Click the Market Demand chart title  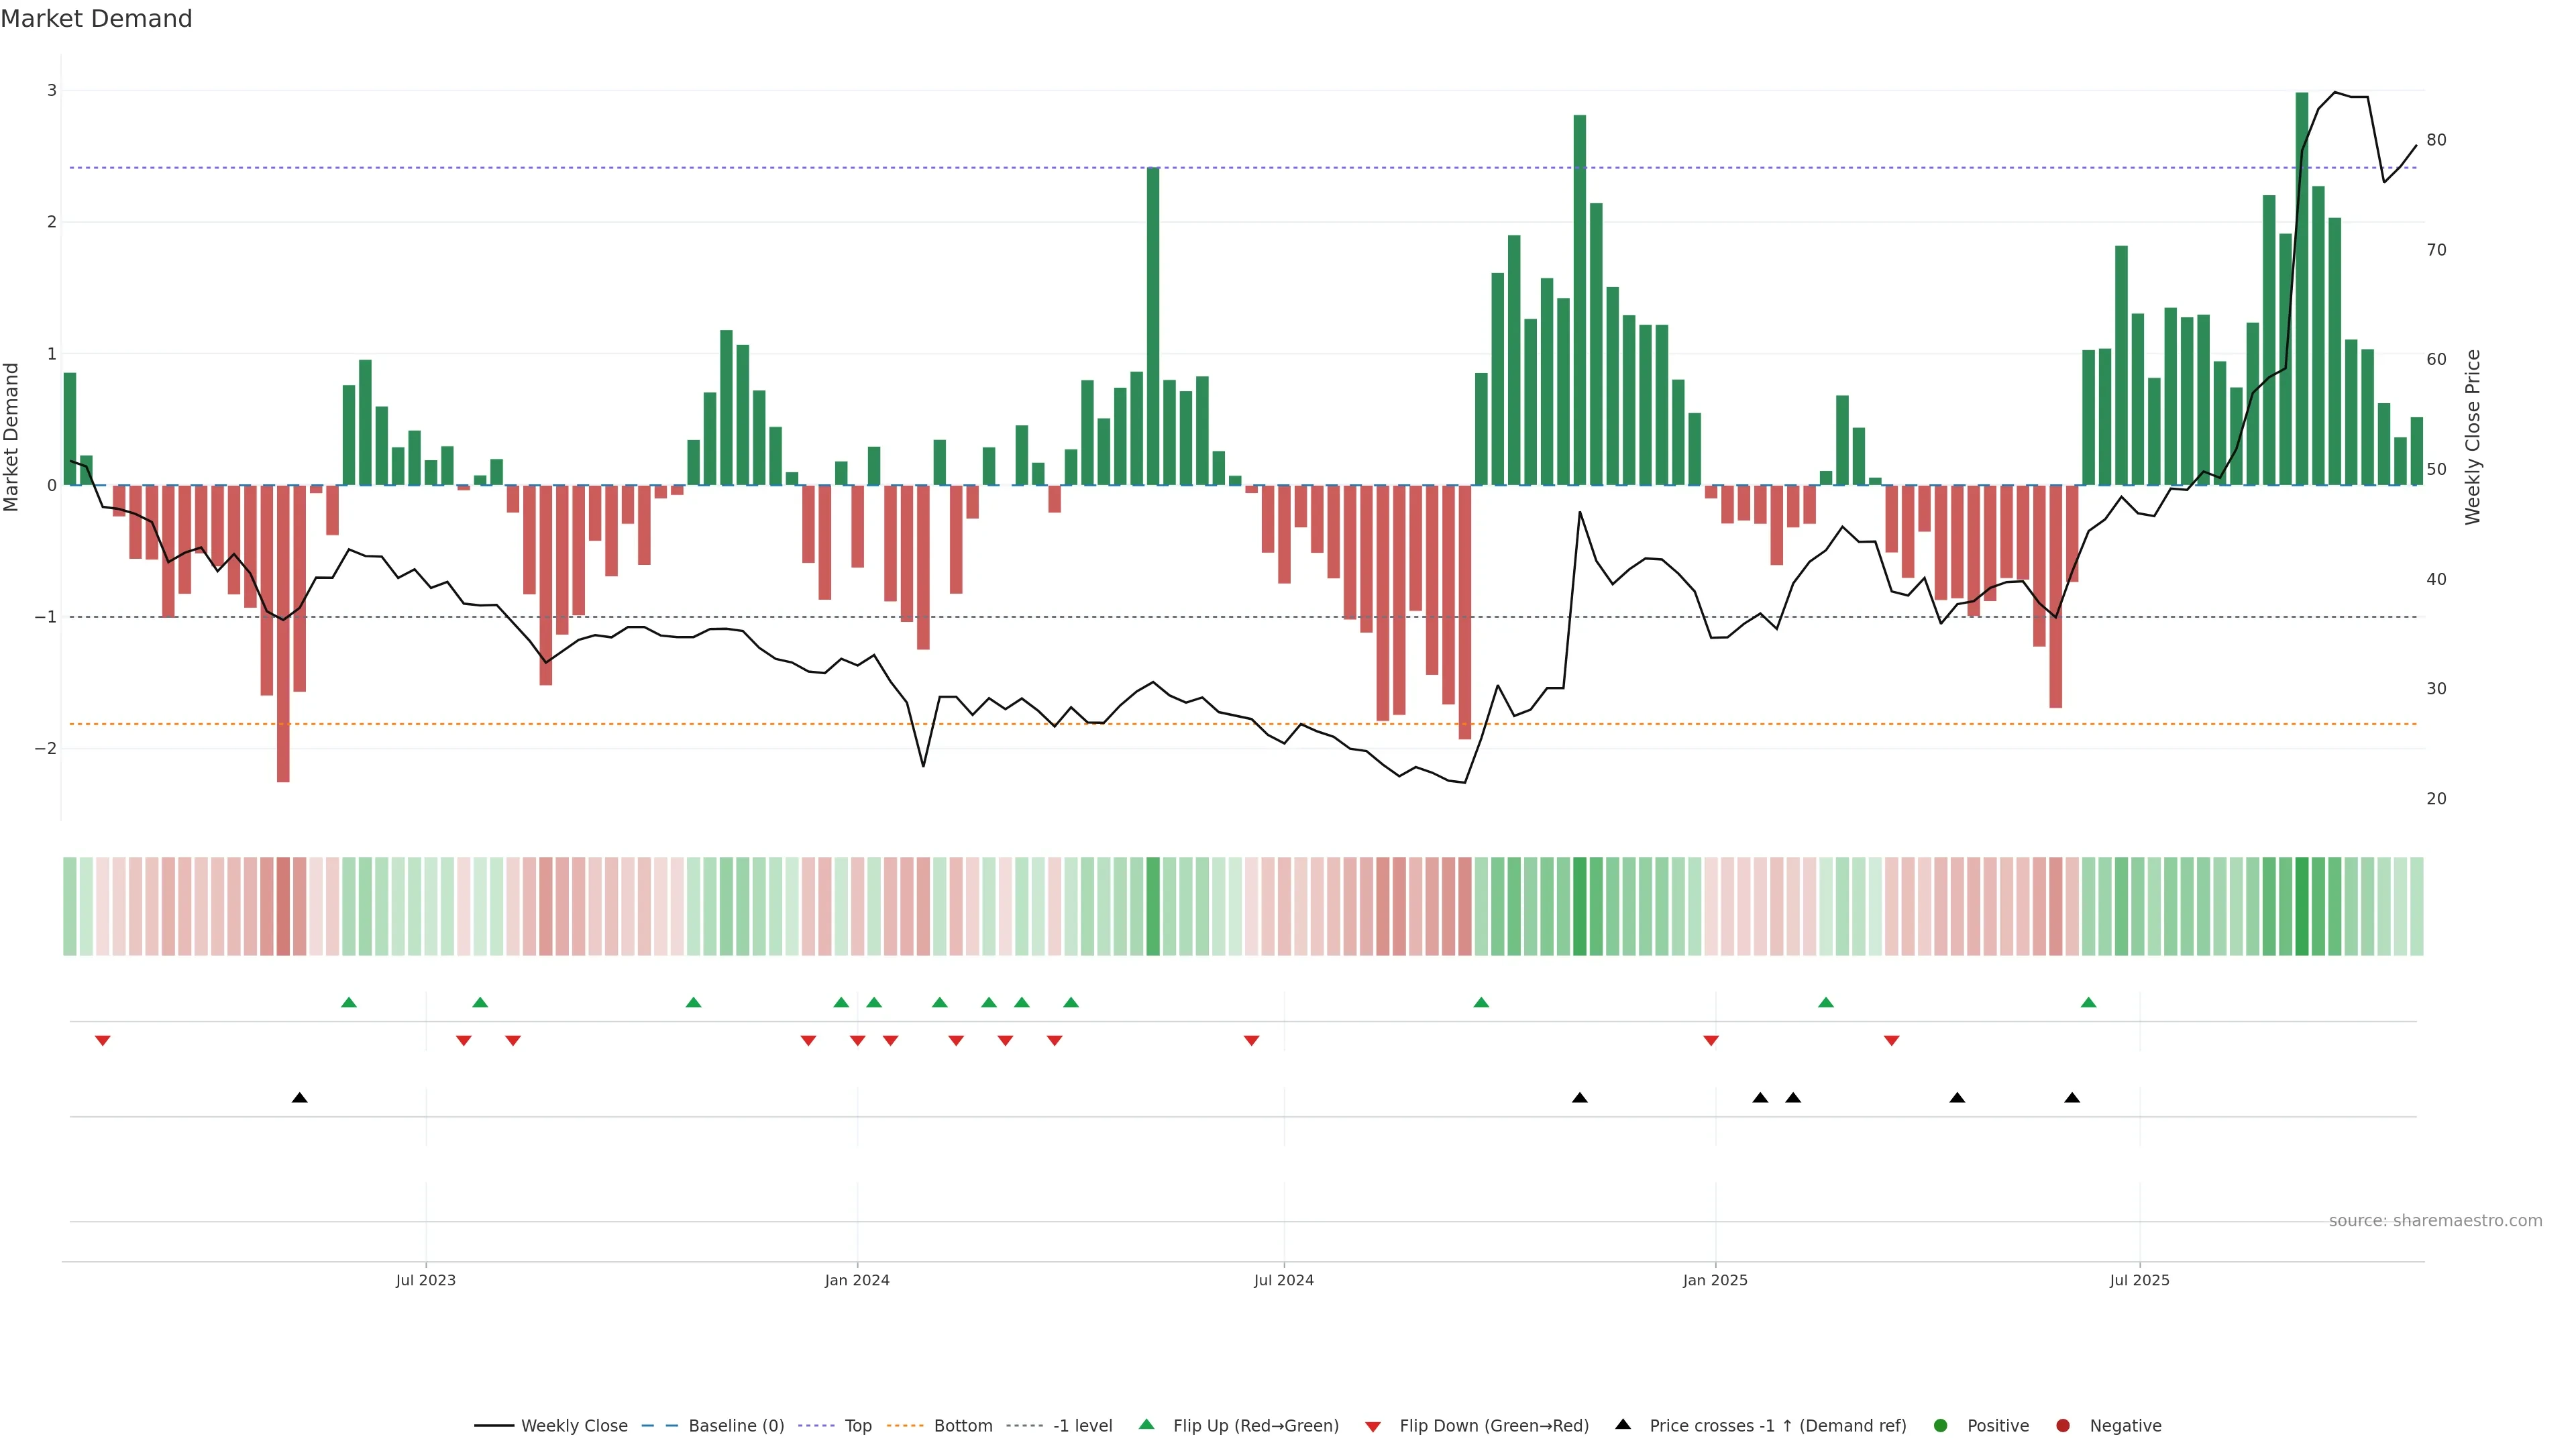(x=96, y=19)
